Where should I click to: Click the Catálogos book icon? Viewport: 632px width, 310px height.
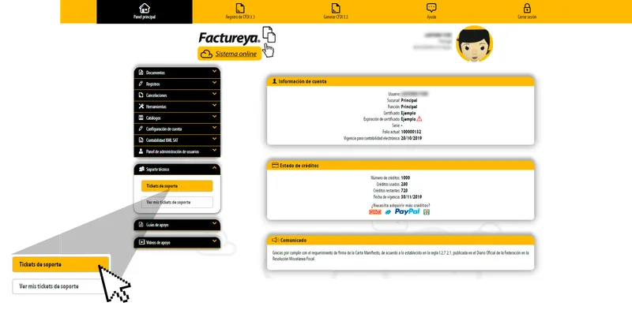[x=141, y=118]
